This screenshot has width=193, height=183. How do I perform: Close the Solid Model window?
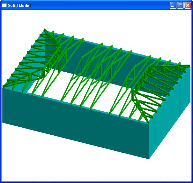pos(188,5)
